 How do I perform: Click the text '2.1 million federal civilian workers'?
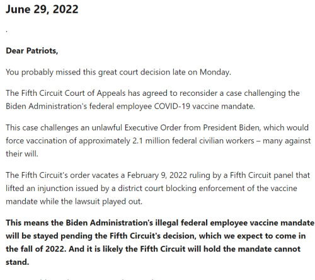[x=193, y=141]
